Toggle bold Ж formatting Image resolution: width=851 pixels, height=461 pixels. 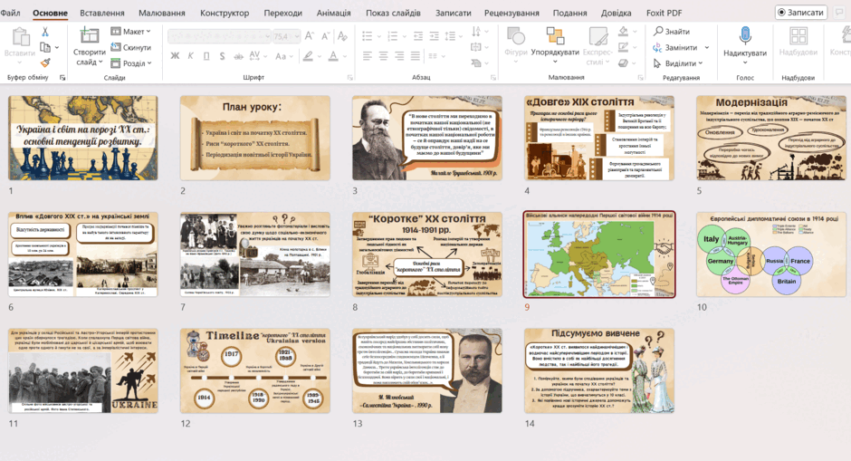coord(175,55)
